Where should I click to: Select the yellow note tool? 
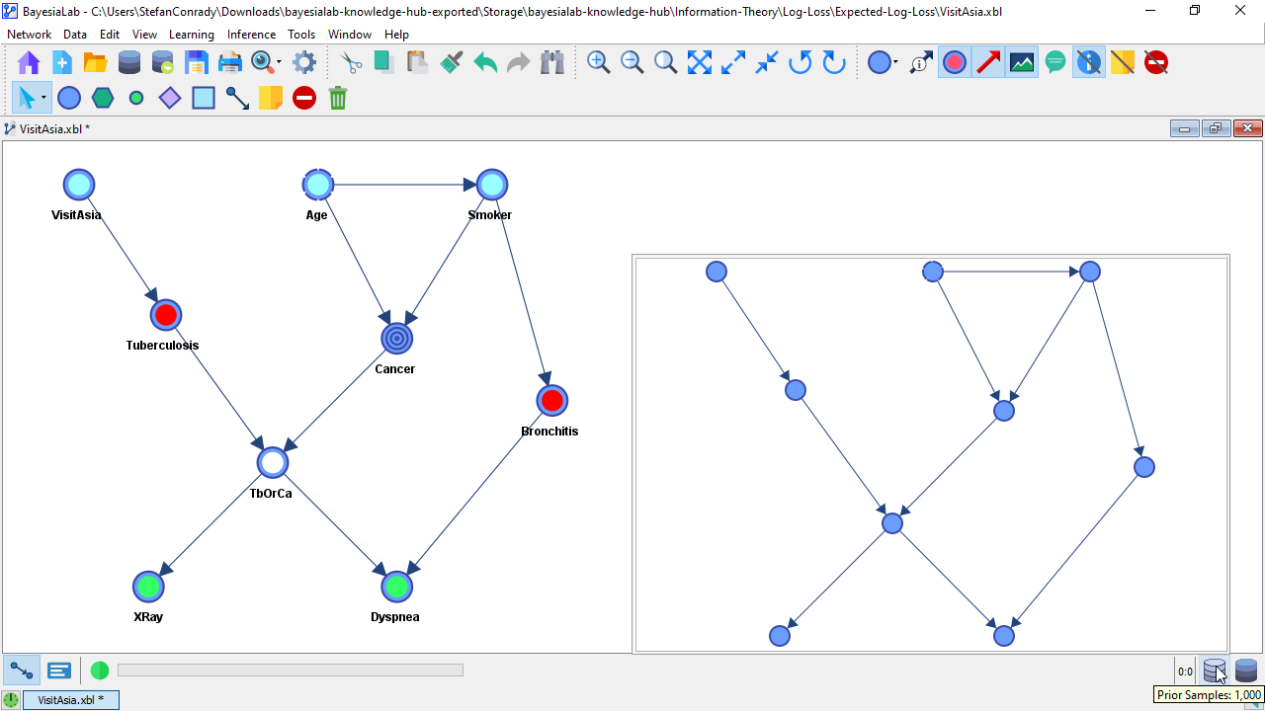tap(271, 98)
